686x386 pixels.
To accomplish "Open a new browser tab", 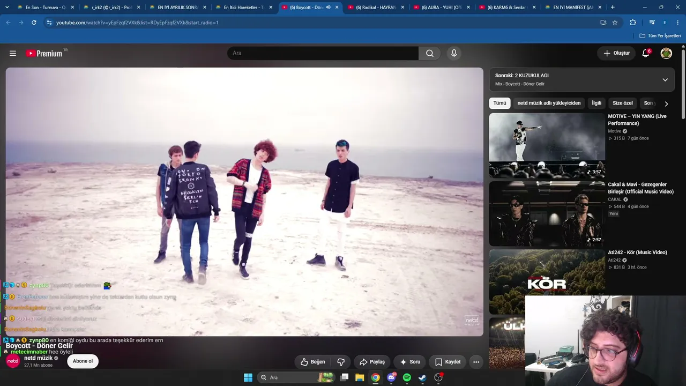I will 613,8.
